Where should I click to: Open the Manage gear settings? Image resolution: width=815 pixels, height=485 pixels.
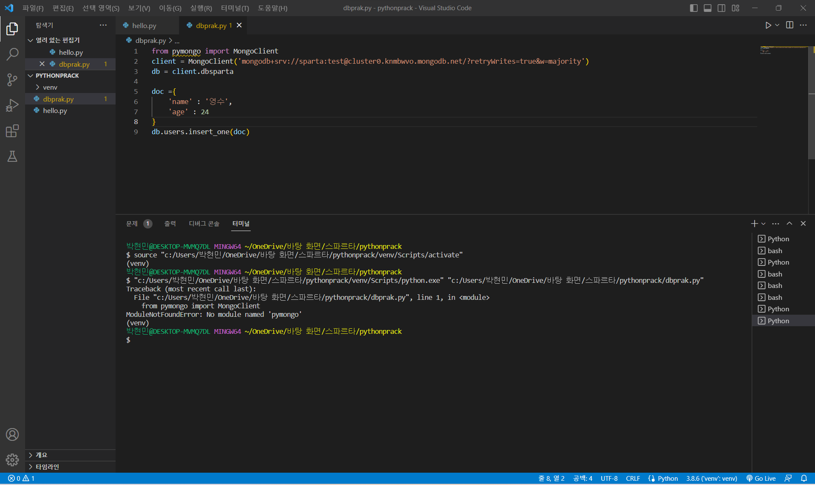[12, 460]
